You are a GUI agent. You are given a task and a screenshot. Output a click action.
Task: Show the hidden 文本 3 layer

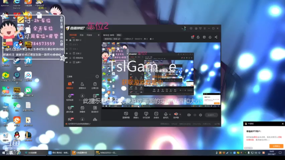point(67,49)
